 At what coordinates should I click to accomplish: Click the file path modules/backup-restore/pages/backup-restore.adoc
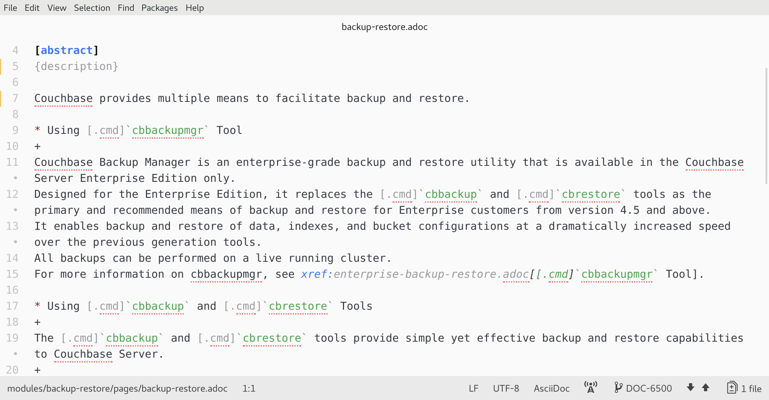pos(118,388)
